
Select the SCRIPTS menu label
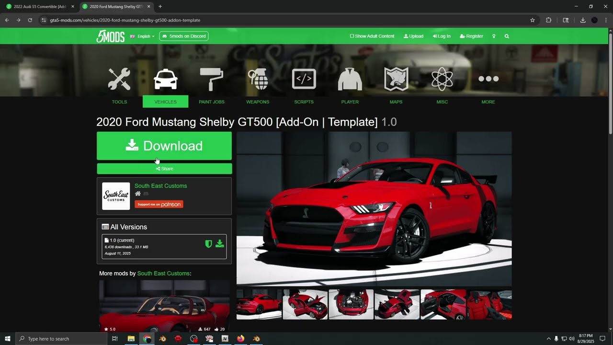tap(304, 102)
